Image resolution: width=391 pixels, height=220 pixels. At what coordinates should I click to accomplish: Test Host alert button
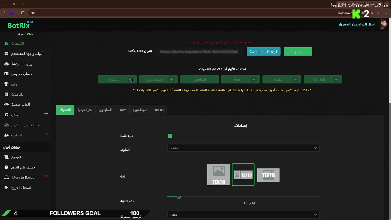coord(241,79)
